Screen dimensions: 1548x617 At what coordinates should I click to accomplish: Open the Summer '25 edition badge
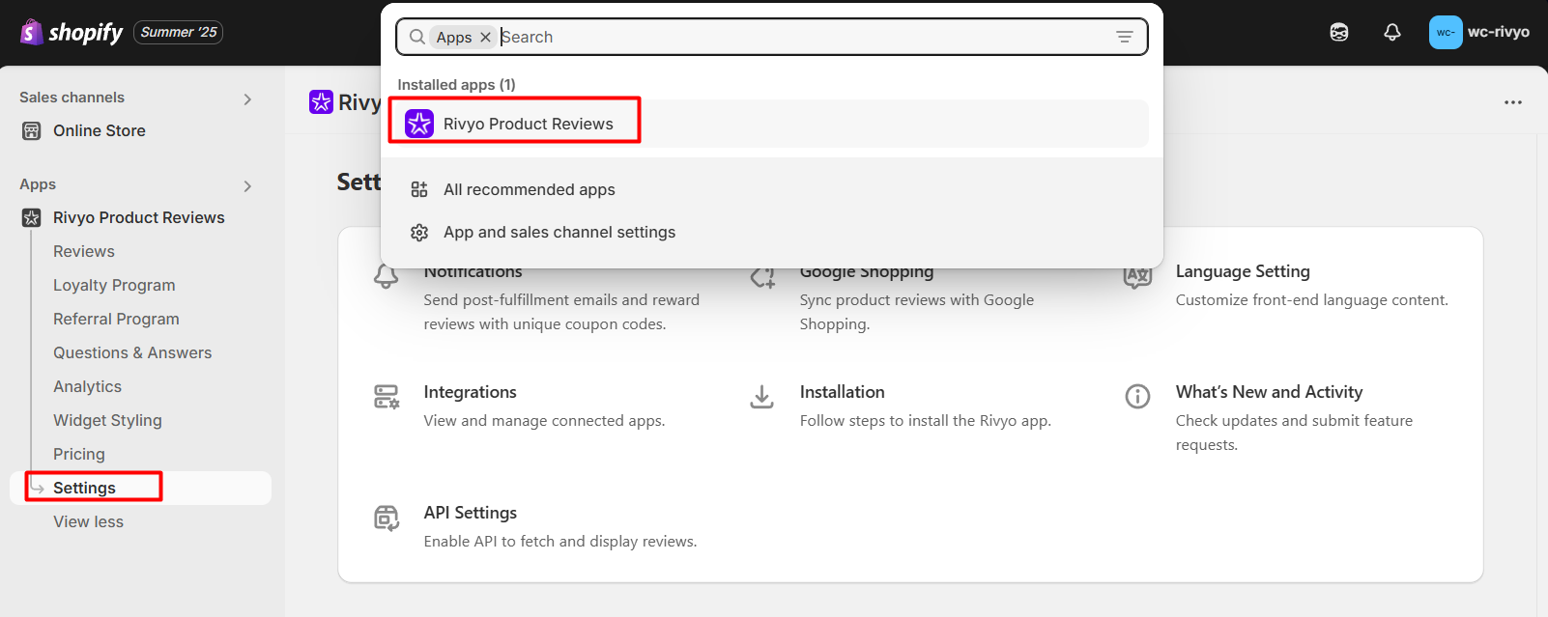coord(179,32)
